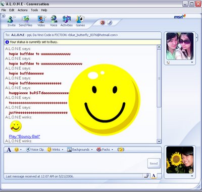Click the MSN logo
The height and width of the screenshot is (192, 202).
pos(180,17)
